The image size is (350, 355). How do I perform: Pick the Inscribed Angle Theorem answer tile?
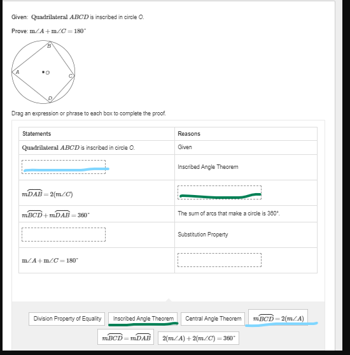coord(143,319)
